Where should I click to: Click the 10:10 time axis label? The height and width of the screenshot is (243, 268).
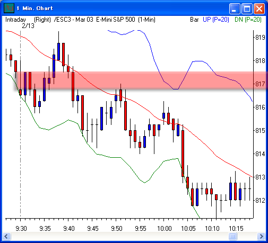click(212, 229)
